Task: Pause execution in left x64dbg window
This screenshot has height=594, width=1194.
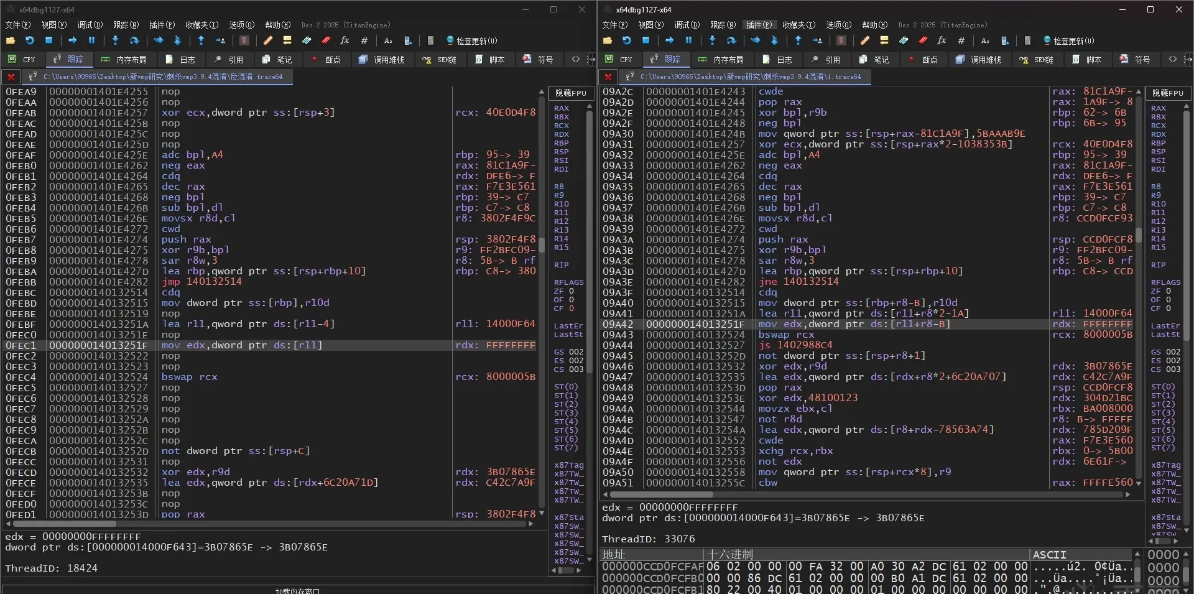Action: pyautogui.click(x=92, y=40)
